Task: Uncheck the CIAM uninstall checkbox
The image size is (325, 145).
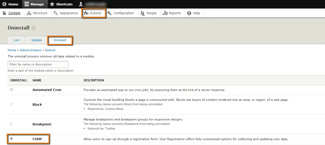Action: 11,139
